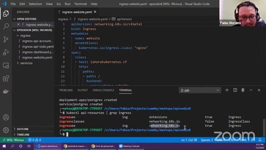
Task: Close the terminal panel
Action: [x=259, y=90]
